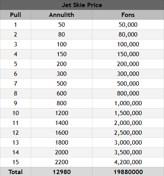Screen dimensions: 164x176
Task: Click the Annulith cell showing 50
Action: [61, 25]
